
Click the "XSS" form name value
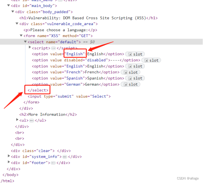pyautogui.click(x=55, y=36)
